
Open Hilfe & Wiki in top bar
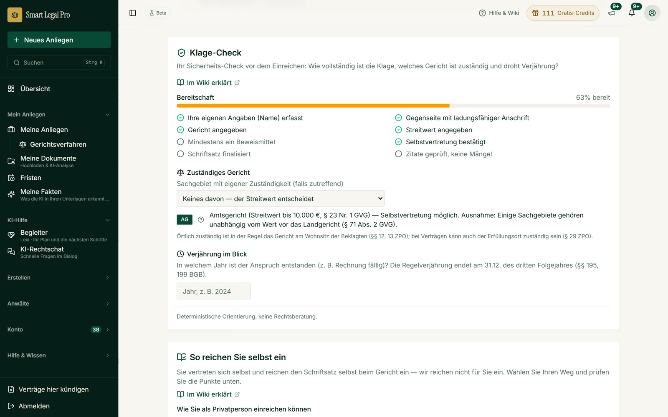click(x=499, y=13)
